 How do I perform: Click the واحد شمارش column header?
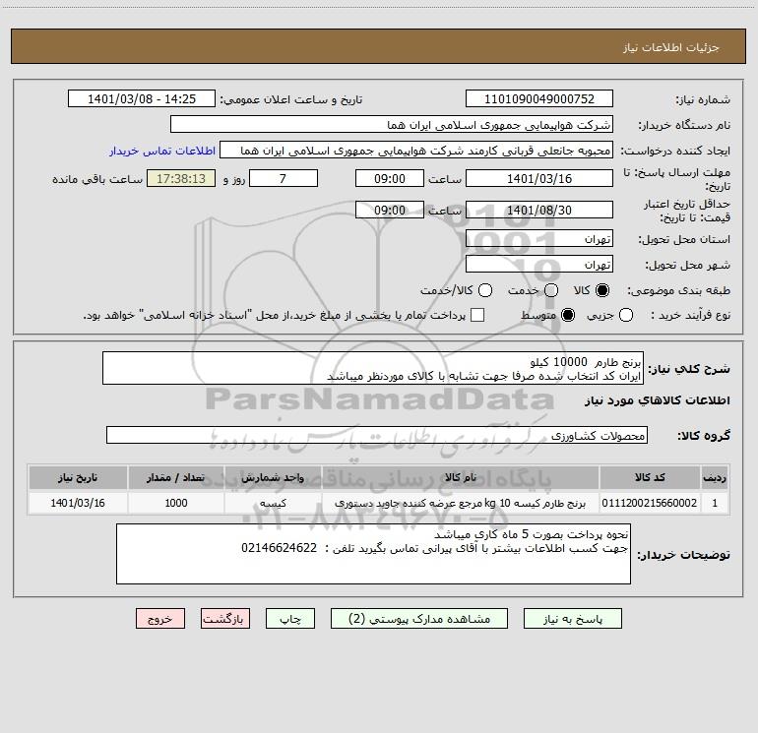point(273,477)
